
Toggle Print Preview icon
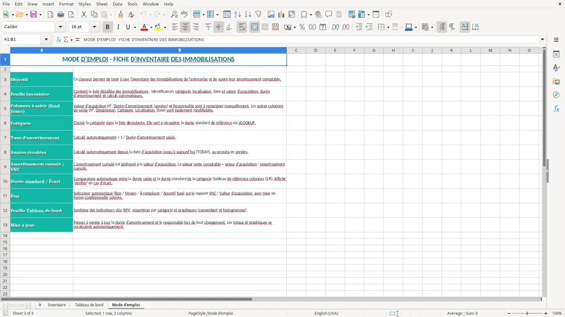point(71,15)
